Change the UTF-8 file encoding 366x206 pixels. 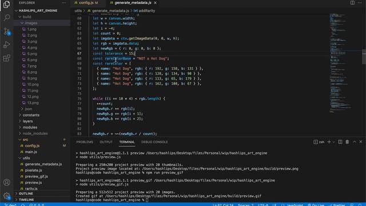(x=263, y=205)
